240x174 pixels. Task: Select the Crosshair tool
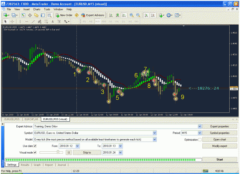pyautogui.click(x=12, y=22)
